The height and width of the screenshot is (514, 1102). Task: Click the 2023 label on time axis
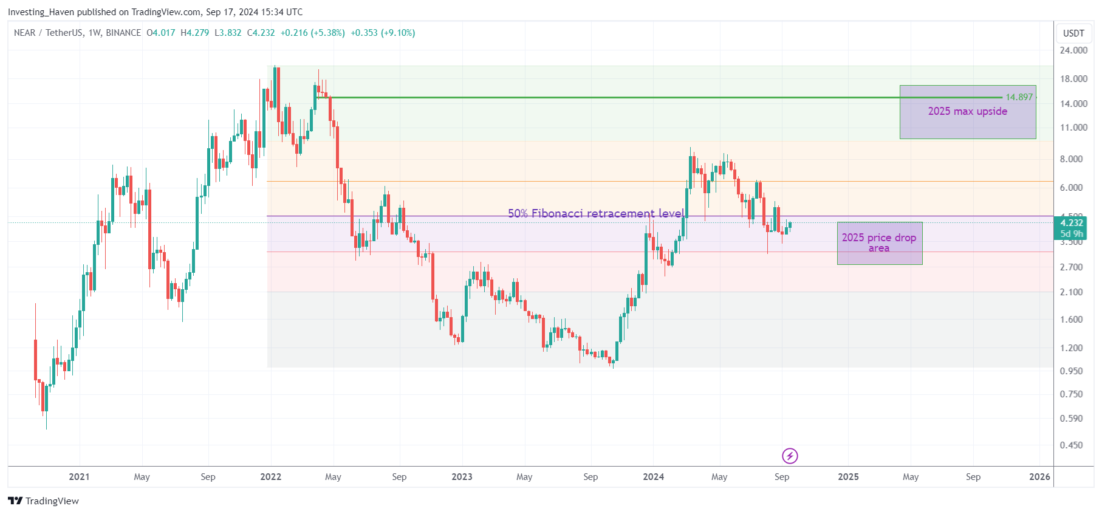pos(462,477)
